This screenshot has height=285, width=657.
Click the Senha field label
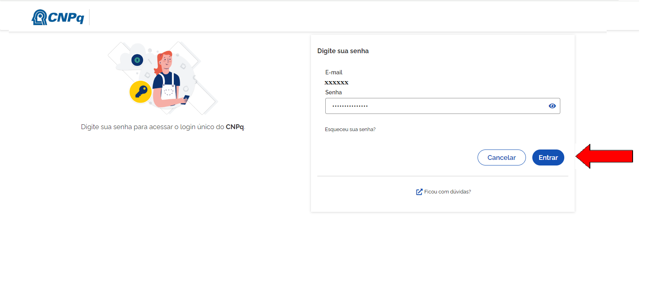pos(333,92)
